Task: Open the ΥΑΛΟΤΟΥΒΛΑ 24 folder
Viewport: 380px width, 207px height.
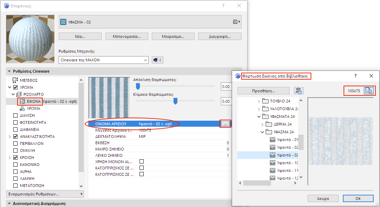Action: click(280, 109)
